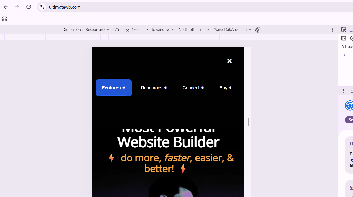The width and height of the screenshot is (353, 197).
Task: Open the Connect menu item
Action: pos(193,88)
